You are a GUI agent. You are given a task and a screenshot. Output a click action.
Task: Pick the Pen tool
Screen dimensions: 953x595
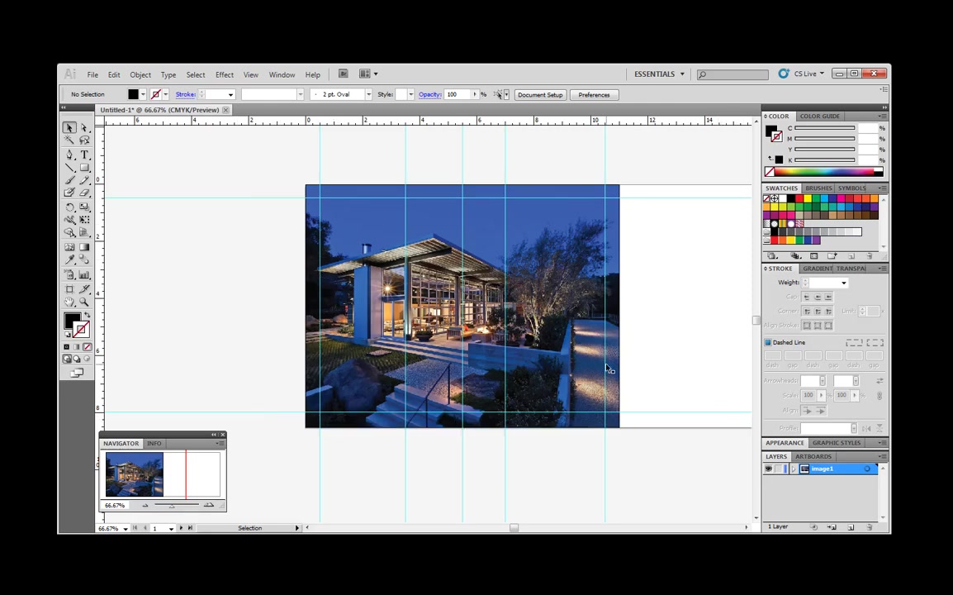69,155
